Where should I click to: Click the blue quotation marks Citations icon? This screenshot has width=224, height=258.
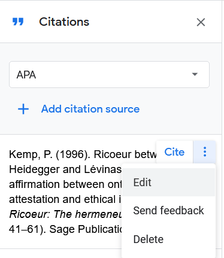pyautogui.click(x=18, y=22)
